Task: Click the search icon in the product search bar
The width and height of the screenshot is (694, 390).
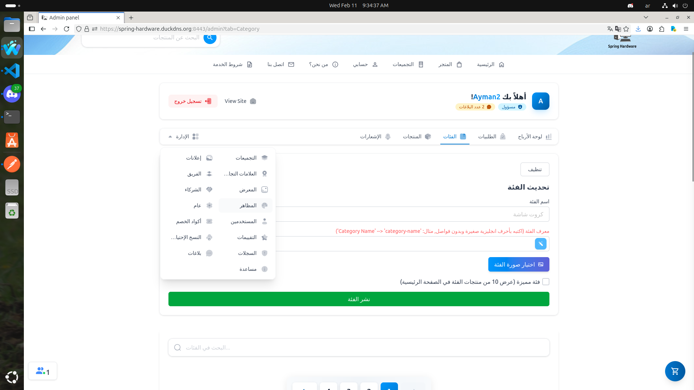Action: [210, 37]
